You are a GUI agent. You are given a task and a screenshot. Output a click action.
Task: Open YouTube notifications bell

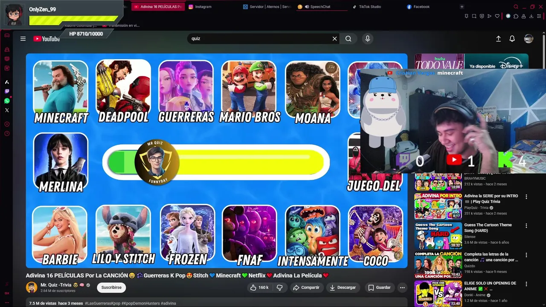(512, 39)
